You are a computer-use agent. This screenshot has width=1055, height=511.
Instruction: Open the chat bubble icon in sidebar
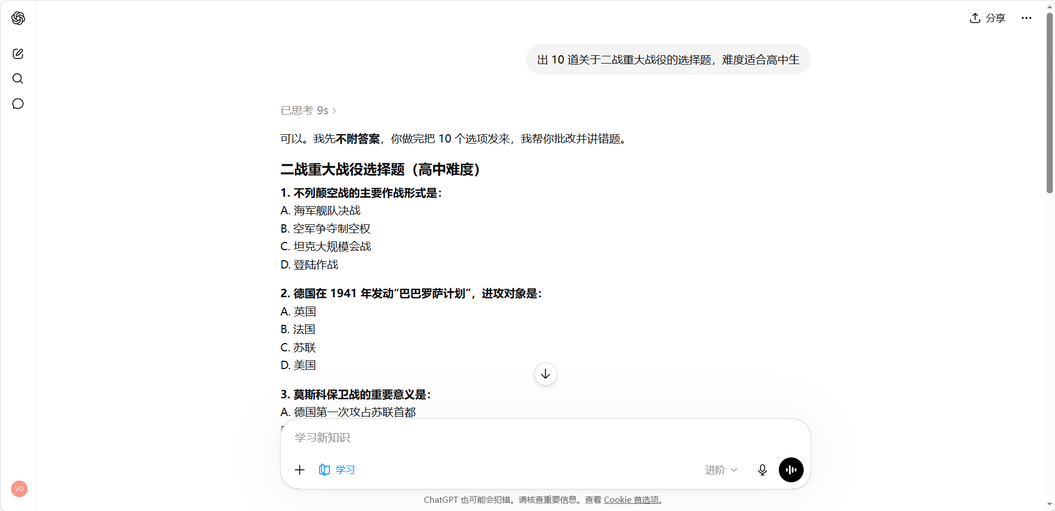(18, 104)
